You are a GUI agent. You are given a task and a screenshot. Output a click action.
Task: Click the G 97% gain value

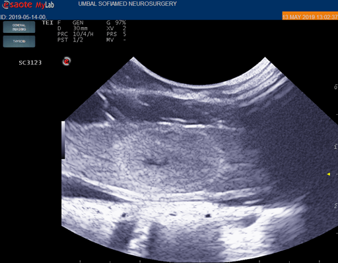(x=116, y=22)
